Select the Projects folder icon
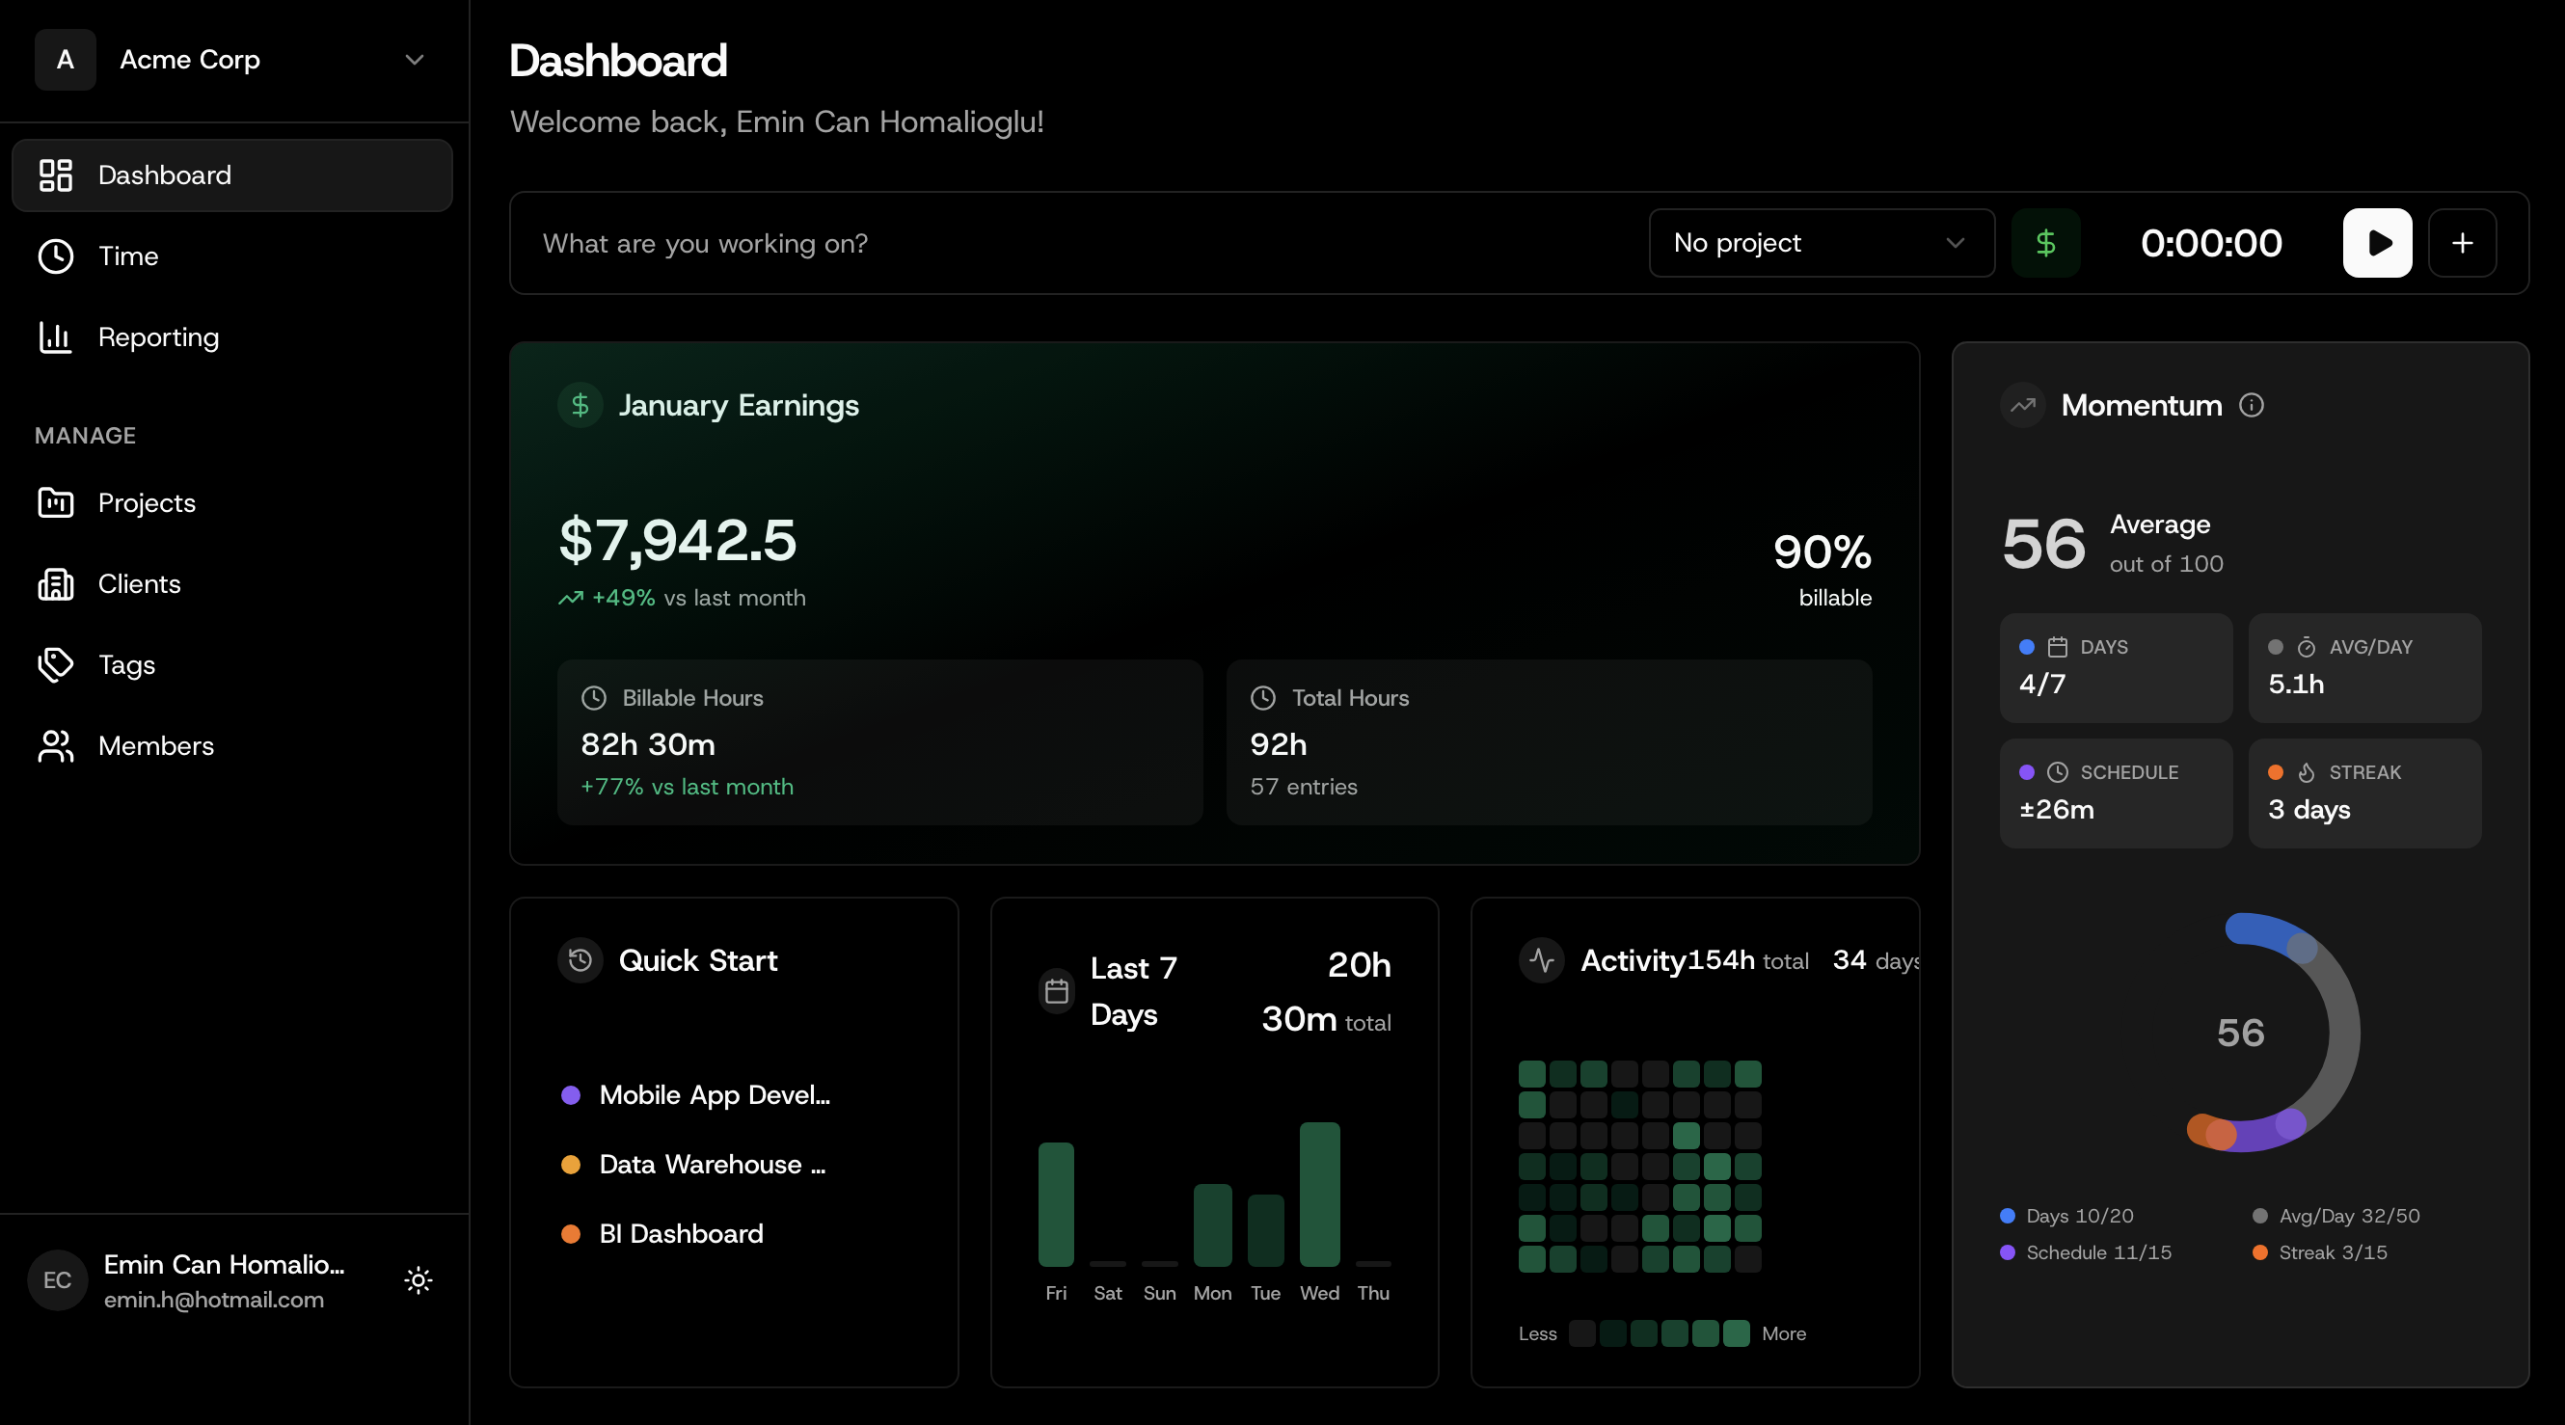 click(x=55, y=503)
